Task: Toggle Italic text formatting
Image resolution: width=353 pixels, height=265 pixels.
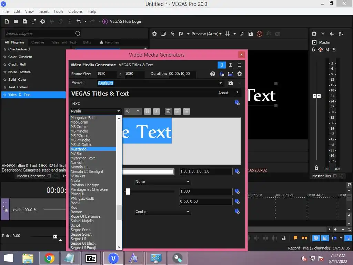Action: pyautogui.click(x=157, y=111)
